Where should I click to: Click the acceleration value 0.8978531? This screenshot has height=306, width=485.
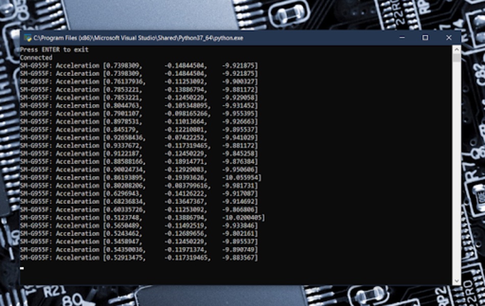[x=123, y=121]
